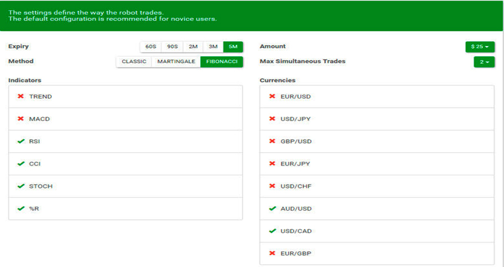Image resolution: width=504 pixels, height=267 pixels.
Task: Select the 60S expiry option
Action: pyautogui.click(x=150, y=47)
